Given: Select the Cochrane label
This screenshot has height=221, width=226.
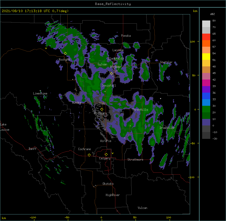Looking at the screenshot, I should [x=84, y=149].
